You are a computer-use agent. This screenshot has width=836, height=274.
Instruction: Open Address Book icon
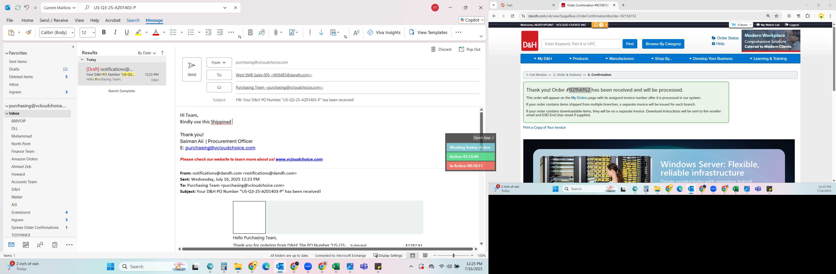250,32
